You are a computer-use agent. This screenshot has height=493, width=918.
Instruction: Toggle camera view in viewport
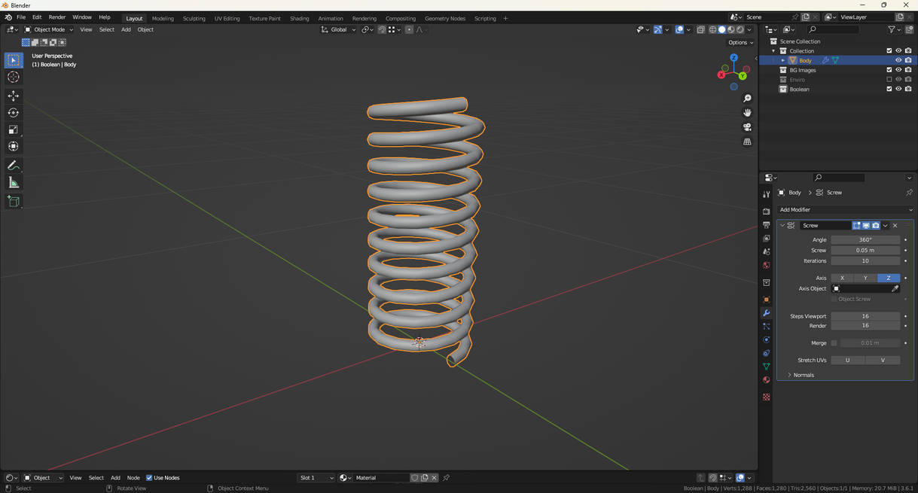pos(747,127)
